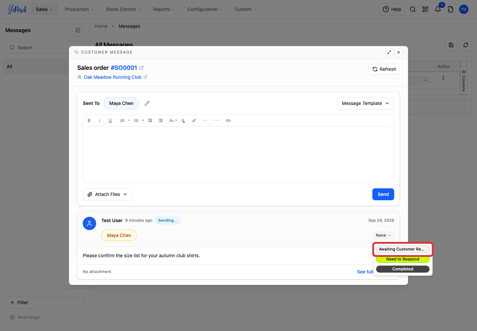Image resolution: width=477 pixels, height=331 pixels.
Task: Open the Message Template dropdown
Action: [366, 103]
